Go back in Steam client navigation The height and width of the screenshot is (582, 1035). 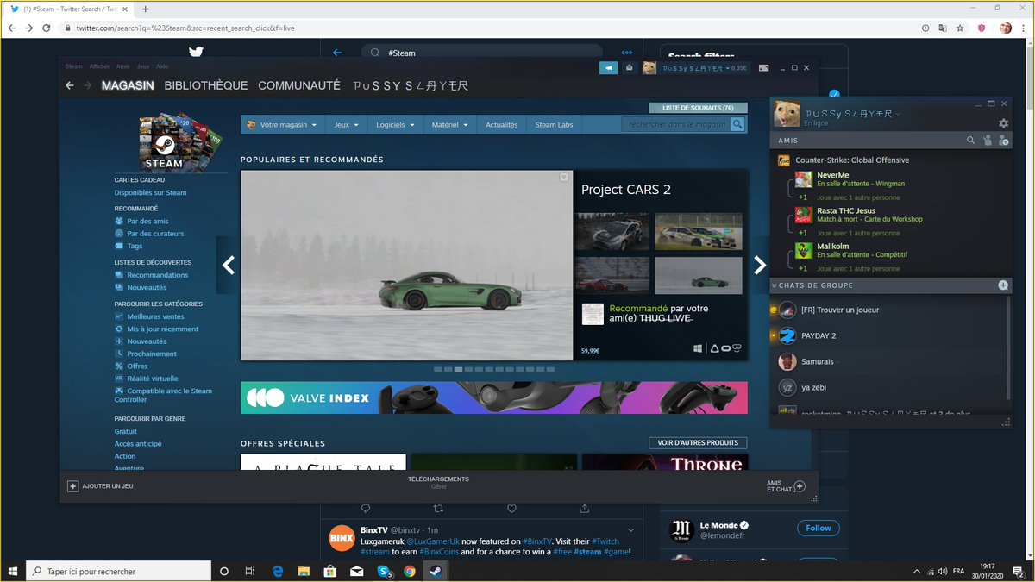[x=70, y=85]
